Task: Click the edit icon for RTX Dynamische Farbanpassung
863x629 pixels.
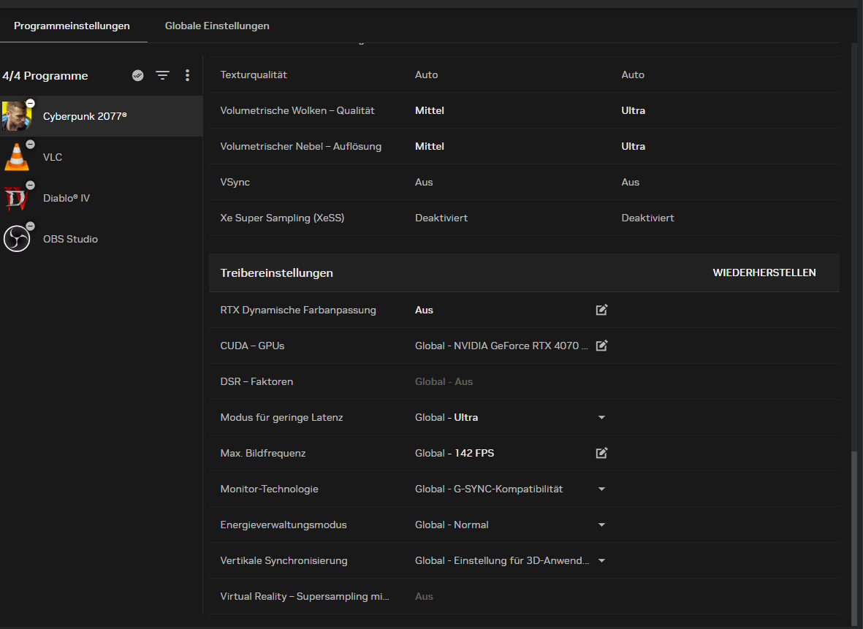Action: pos(601,310)
